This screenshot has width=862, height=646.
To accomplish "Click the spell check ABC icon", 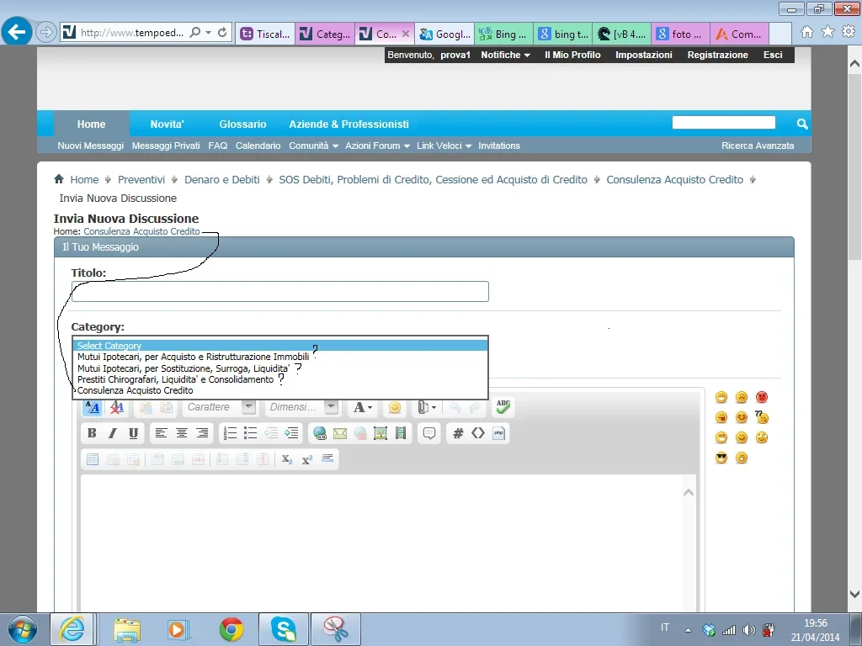I will [x=503, y=406].
